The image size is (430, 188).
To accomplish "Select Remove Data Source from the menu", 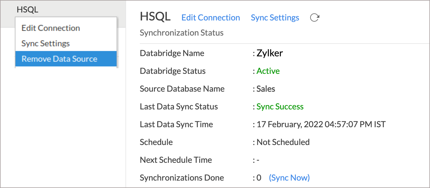I will coord(59,59).
